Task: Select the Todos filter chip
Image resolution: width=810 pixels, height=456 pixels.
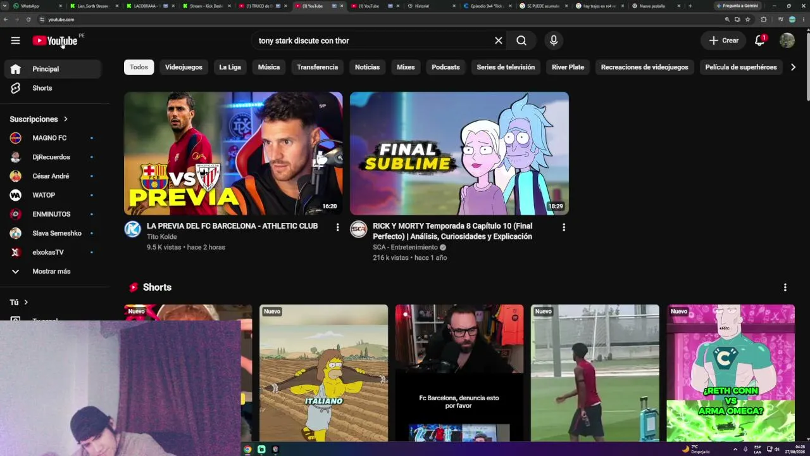Action: pos(139,67)
